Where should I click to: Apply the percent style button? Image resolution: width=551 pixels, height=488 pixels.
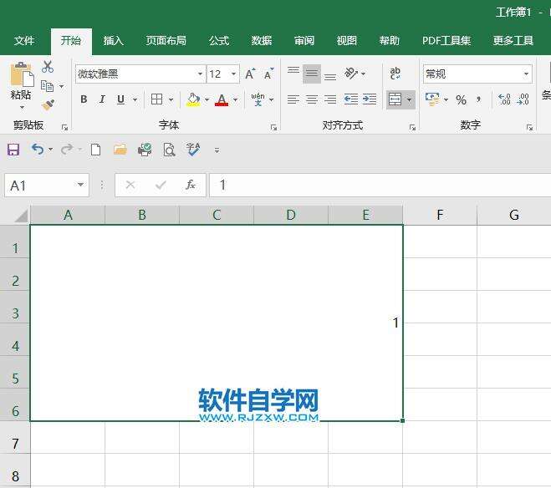[461, 99]
